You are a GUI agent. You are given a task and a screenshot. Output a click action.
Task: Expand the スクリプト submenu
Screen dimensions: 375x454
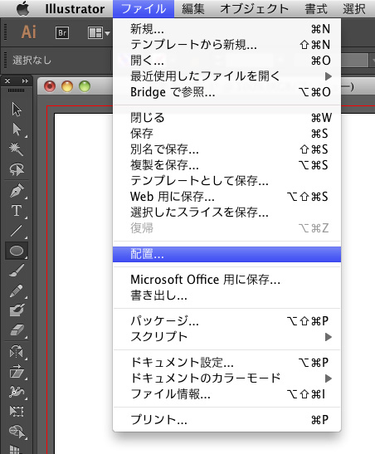pos(226,337)
